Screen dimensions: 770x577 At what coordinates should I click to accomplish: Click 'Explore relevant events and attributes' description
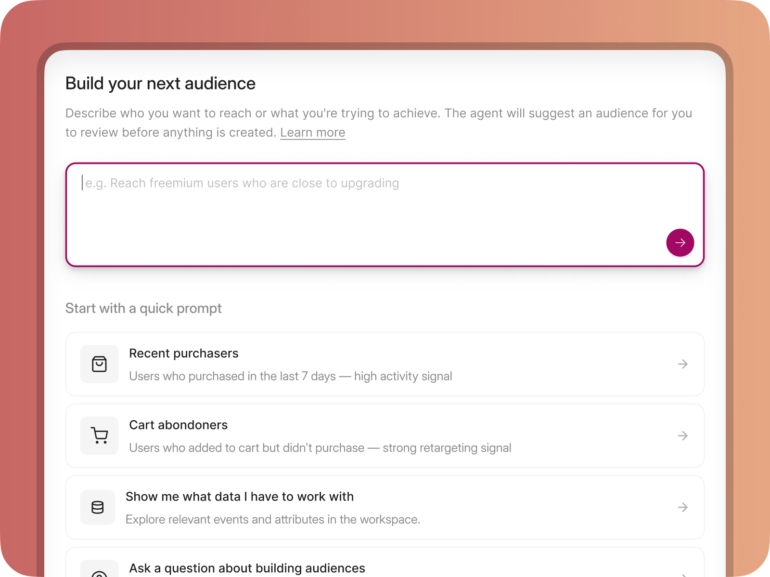273,519
